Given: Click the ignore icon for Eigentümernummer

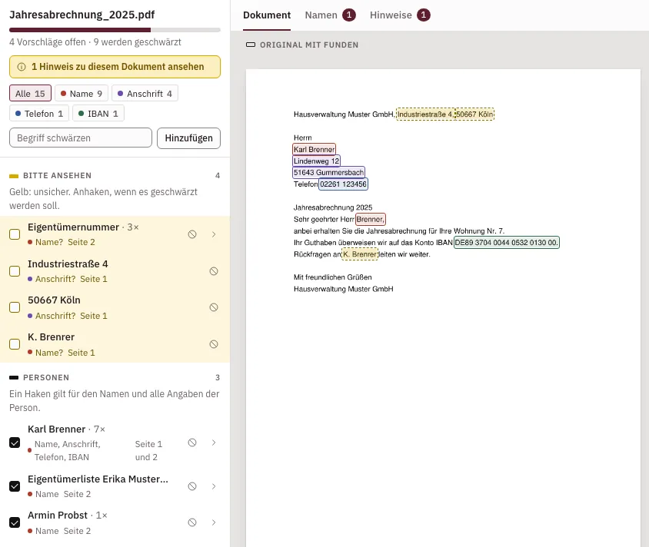Looking at the screenshot, I should tap(192, 234).
